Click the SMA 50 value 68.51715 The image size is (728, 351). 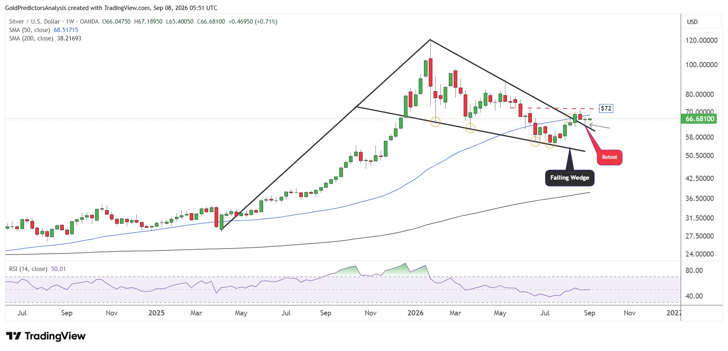(x=66, y=30)
